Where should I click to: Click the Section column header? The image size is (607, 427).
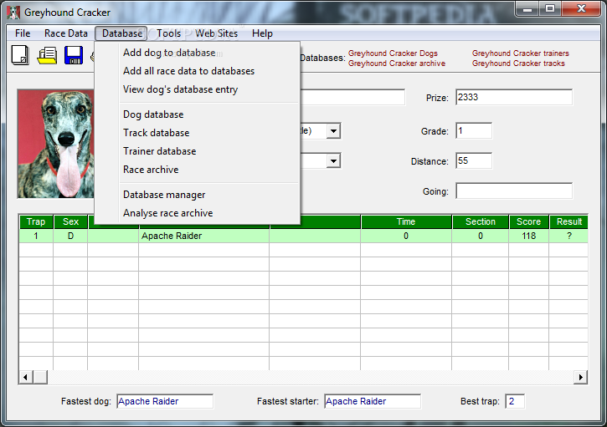(x=481, y=221)
